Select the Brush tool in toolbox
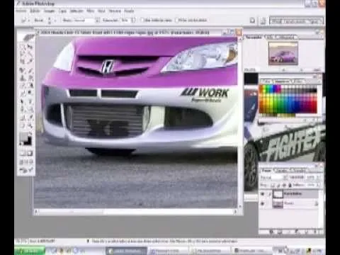340x255 pixels. [x=30, y=70]
